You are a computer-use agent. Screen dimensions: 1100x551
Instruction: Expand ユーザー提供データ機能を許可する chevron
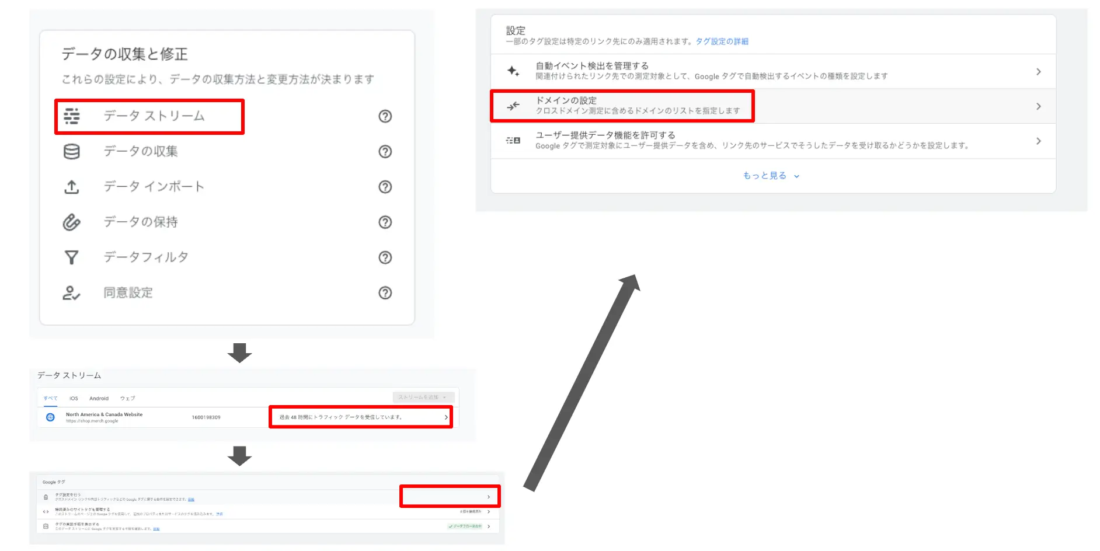1038,141
